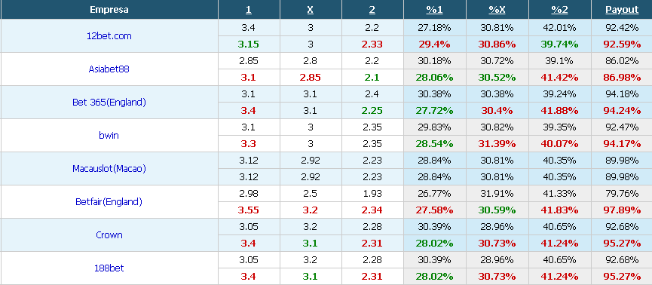Sort by the 2 column header

[372, 10]
